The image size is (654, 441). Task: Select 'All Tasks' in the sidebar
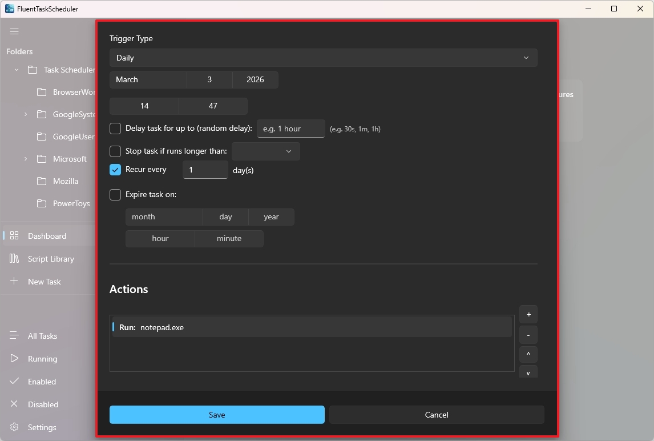tap(41, 336)
